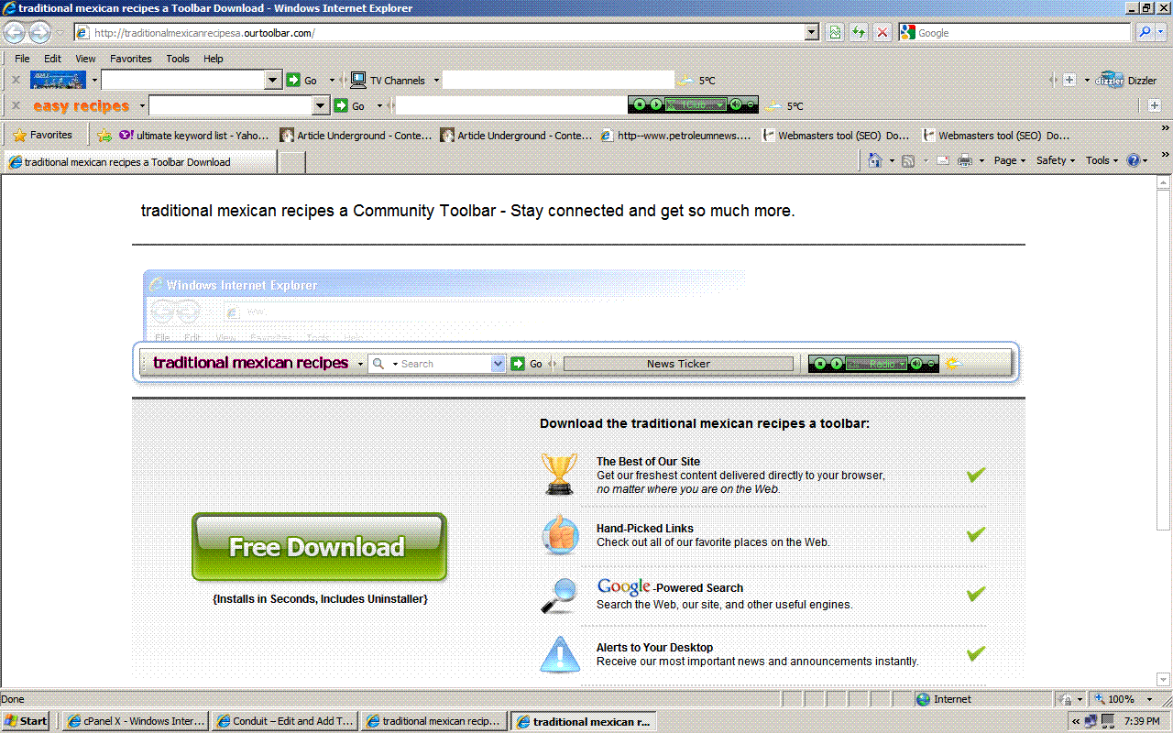Open the Favorites menu in menu bar

[x=131, y=59]
